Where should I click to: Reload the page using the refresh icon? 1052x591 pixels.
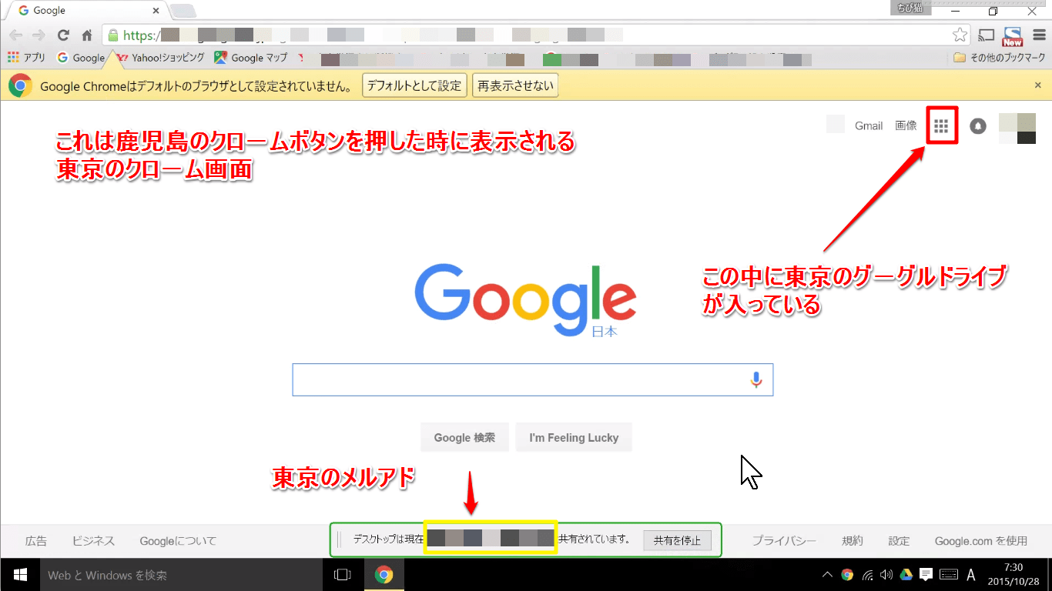(63, 35)
